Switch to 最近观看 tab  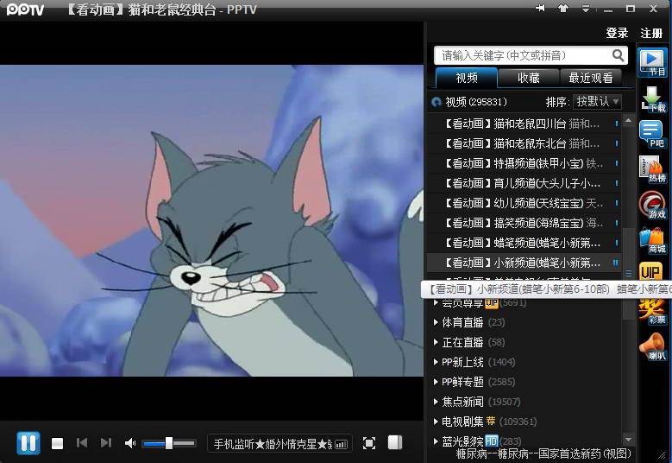591,78
